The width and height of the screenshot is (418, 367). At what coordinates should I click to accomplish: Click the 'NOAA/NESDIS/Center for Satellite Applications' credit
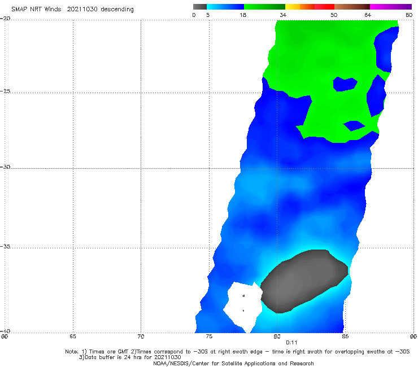tap(233, 364)
